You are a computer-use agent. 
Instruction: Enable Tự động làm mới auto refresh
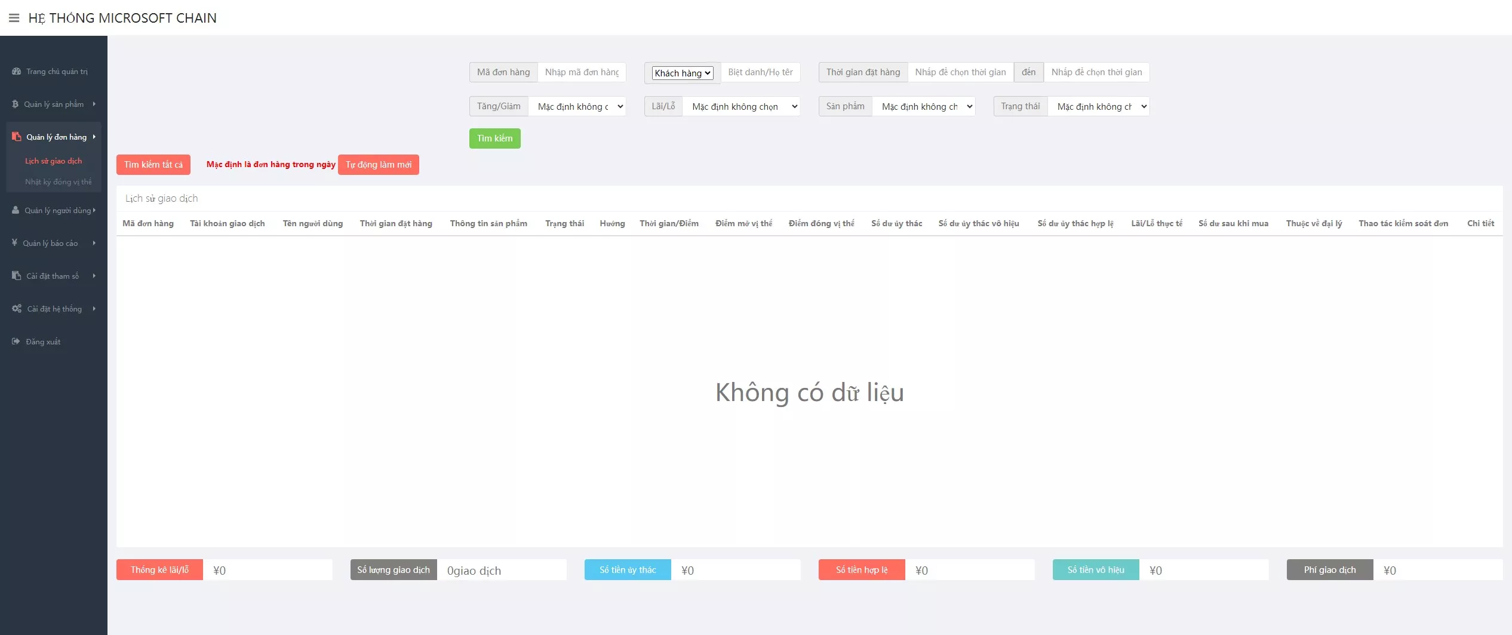(x=379, y=164)
